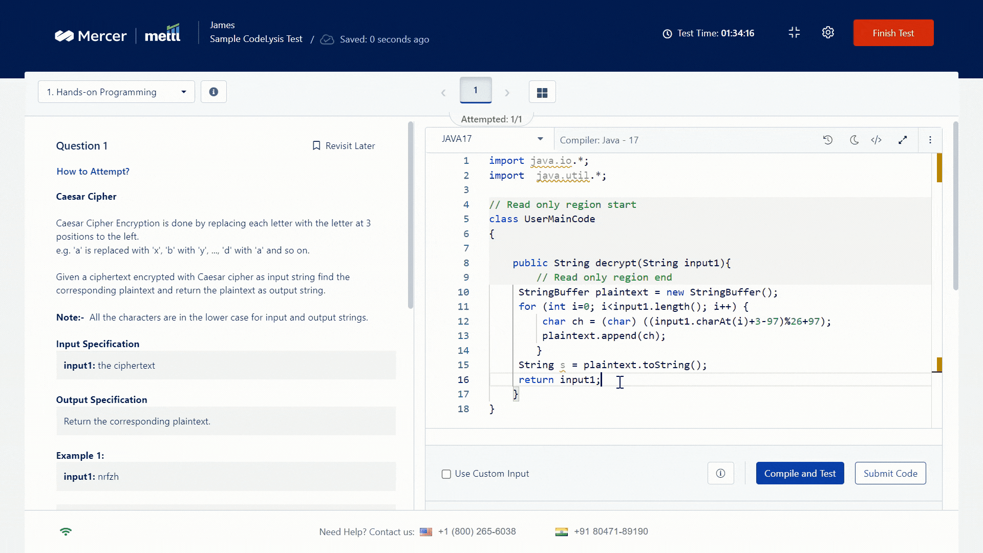The width and height of the screenshot is (983, 553).
Task: Click the StringBuffer plaintext line 10
Action: 648,292
